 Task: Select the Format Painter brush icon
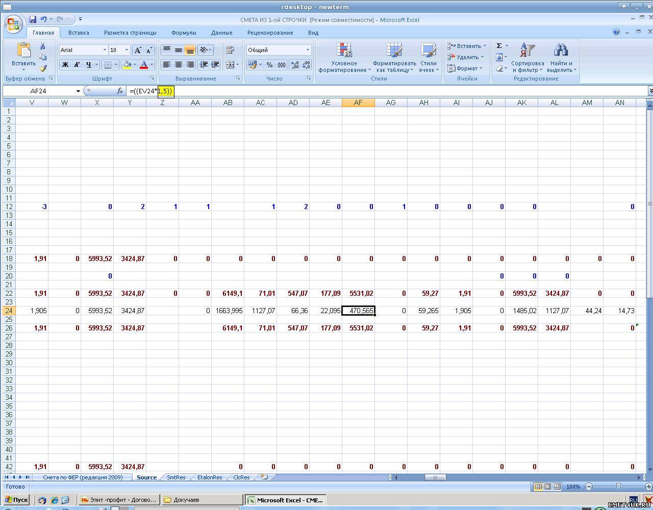click(x=43, y=68)
